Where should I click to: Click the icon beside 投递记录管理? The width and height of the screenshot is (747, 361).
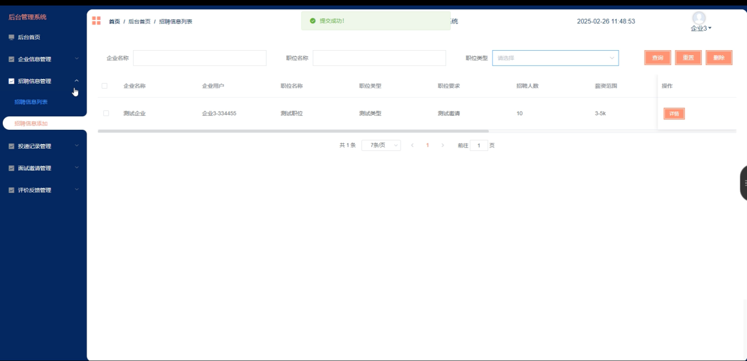tap(11, 146)
